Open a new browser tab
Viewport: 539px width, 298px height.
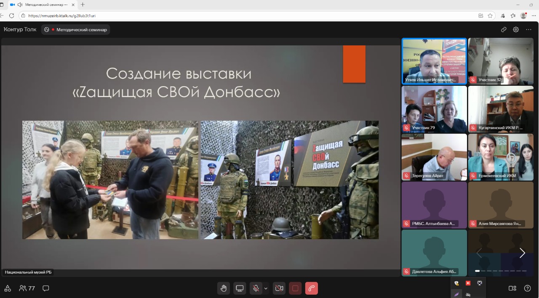pyautogui.click(x=83, y=5)
